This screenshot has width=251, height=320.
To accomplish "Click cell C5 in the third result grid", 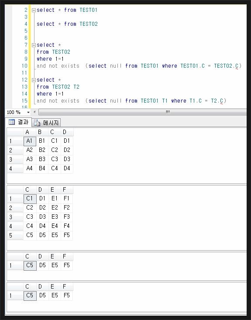I will tap(30, 265).
